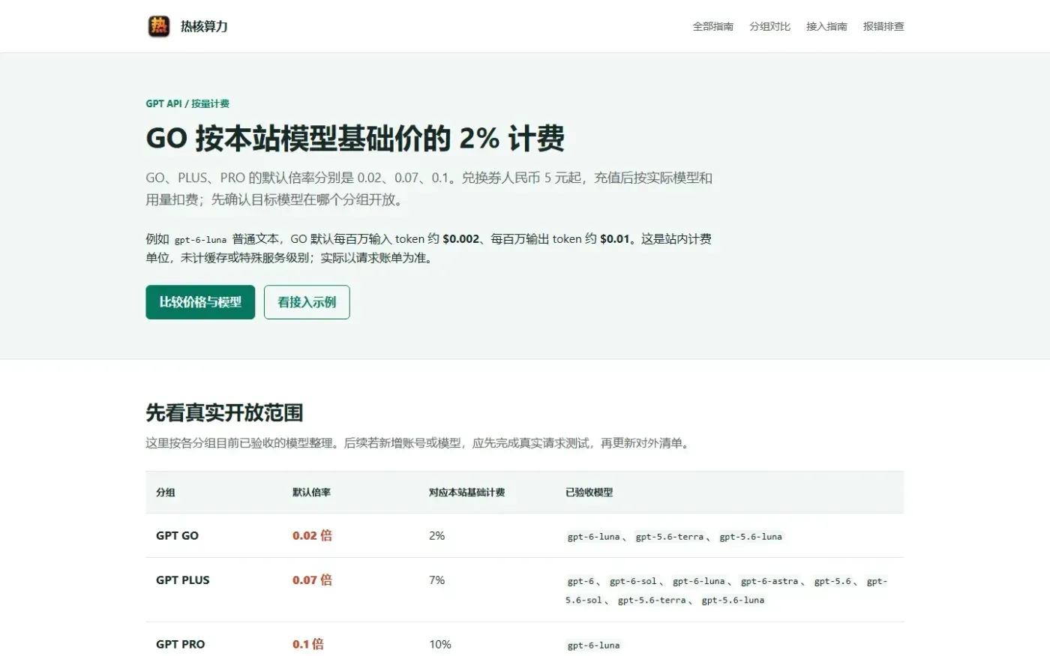The height and width of the screenshot is (656, 1050).
Task: Select the GPT PLUS row label
Action: [183, 580]
